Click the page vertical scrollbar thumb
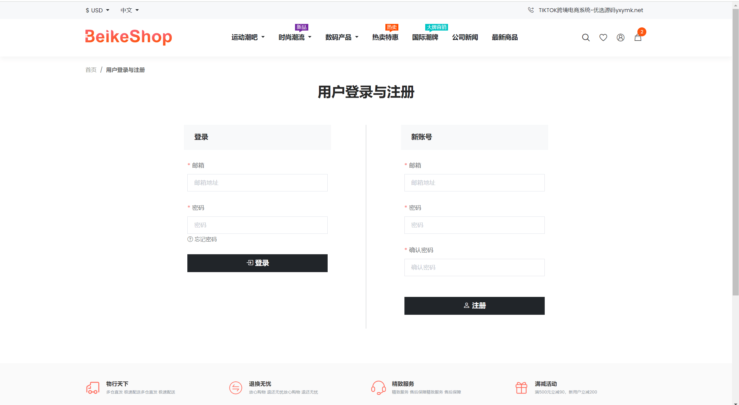Image resolution: width=739 pixels, height=405 pixels. point(735,152)
